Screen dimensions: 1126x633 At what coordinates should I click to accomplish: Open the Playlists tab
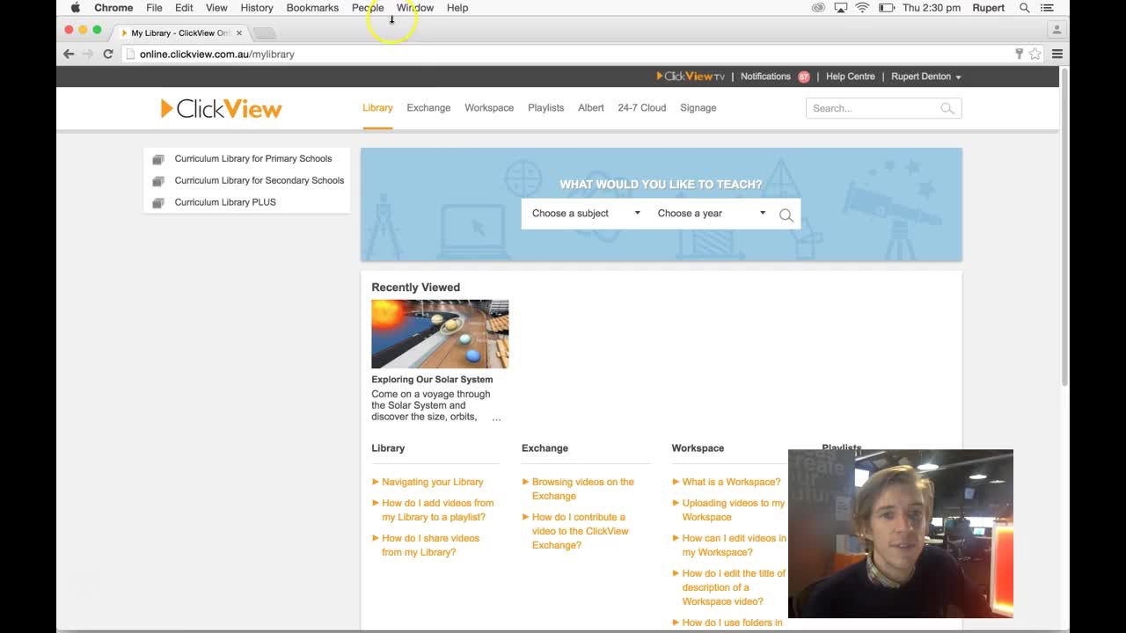point(545,108)
